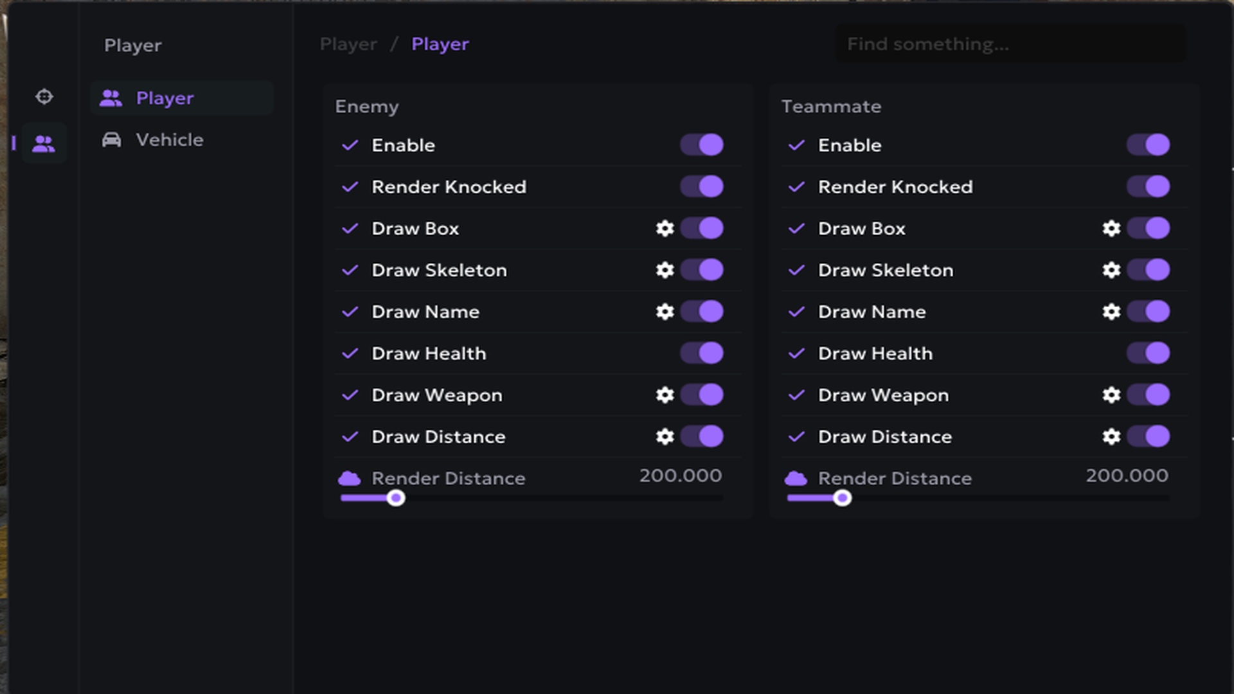1234x694 pixels.
Task: Select the players icon in left rail
Action: 44,143
